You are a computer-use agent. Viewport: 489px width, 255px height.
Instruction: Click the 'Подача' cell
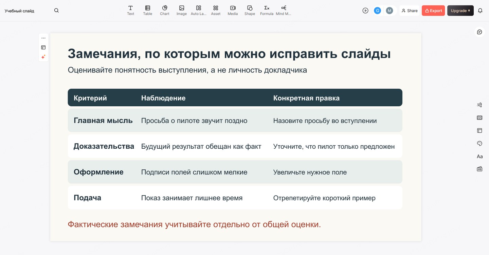click(87, 197)
